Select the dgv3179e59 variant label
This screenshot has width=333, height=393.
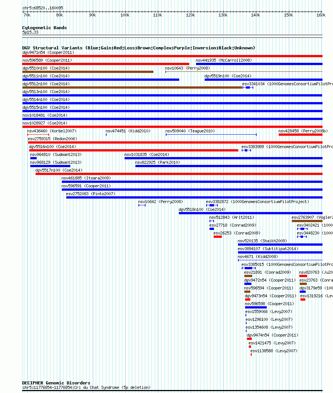(x=316, y=288)
